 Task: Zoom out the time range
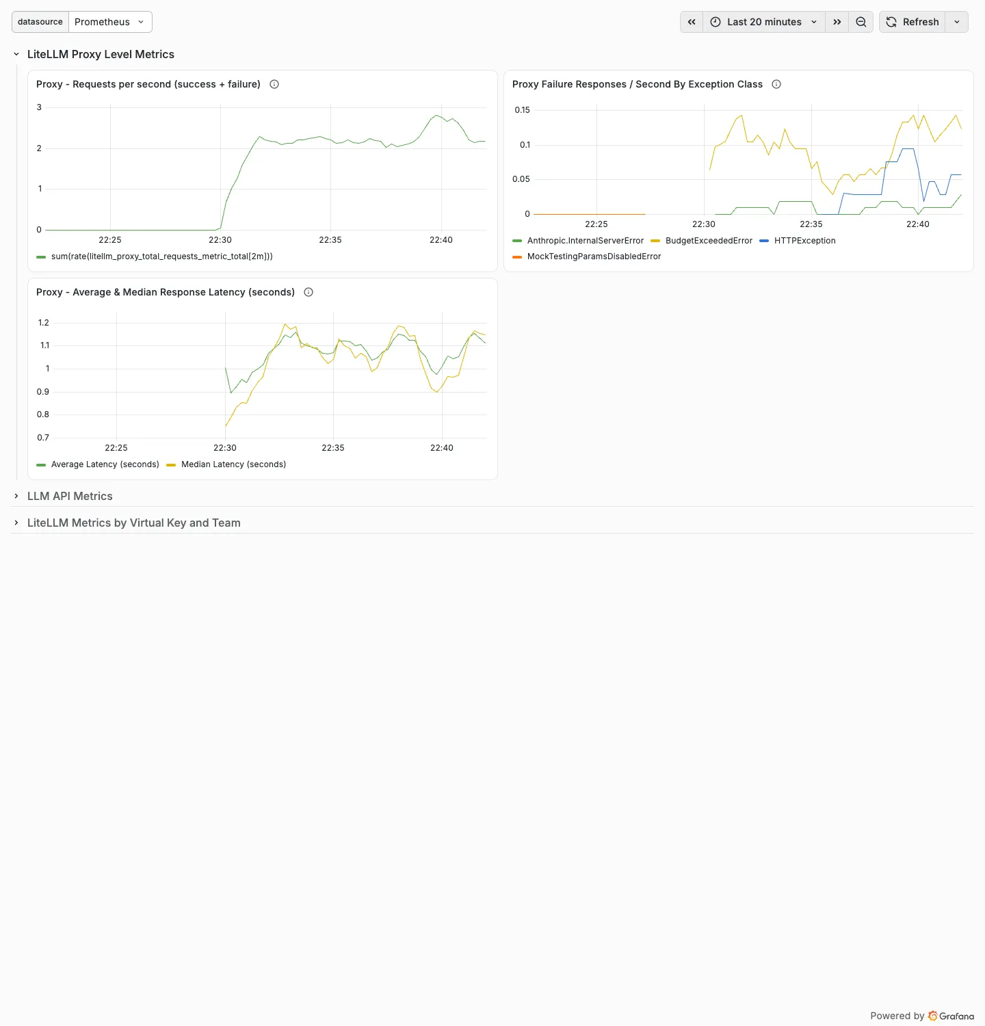click(861, 22)
